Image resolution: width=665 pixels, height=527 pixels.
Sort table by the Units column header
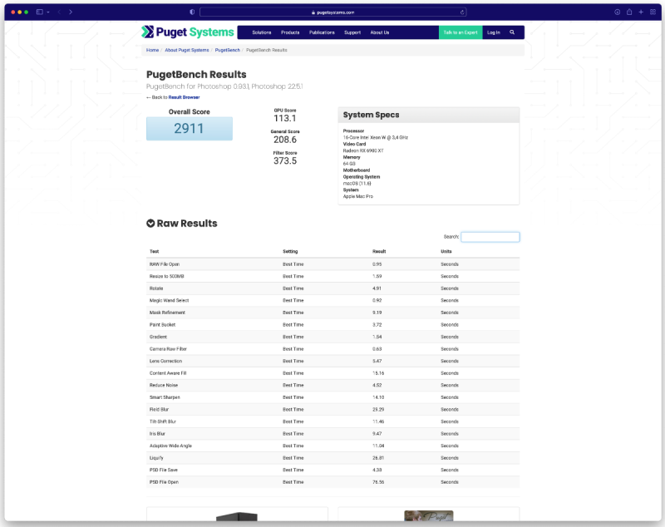click(446, 251)
